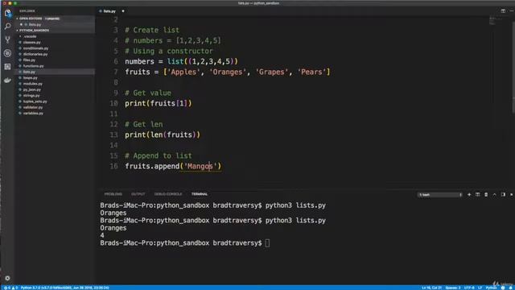Click the line and column indicator
Viewport: 515px width, 290px height.
(431, 288)
